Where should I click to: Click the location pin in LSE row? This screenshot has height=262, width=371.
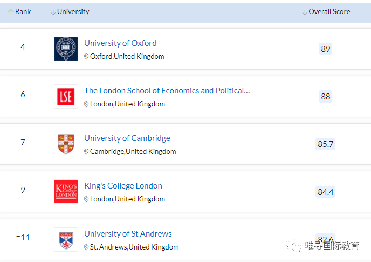click(86, 104)
